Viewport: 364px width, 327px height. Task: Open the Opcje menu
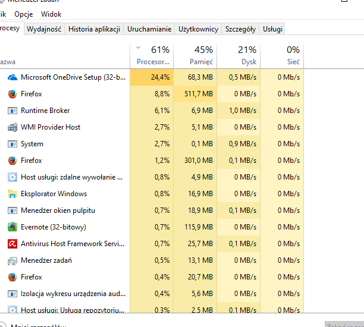[x=23, y=14]
